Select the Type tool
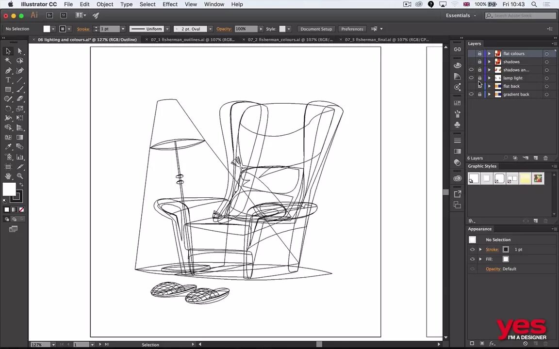This screenshot has height=349, width=559. 8,80
